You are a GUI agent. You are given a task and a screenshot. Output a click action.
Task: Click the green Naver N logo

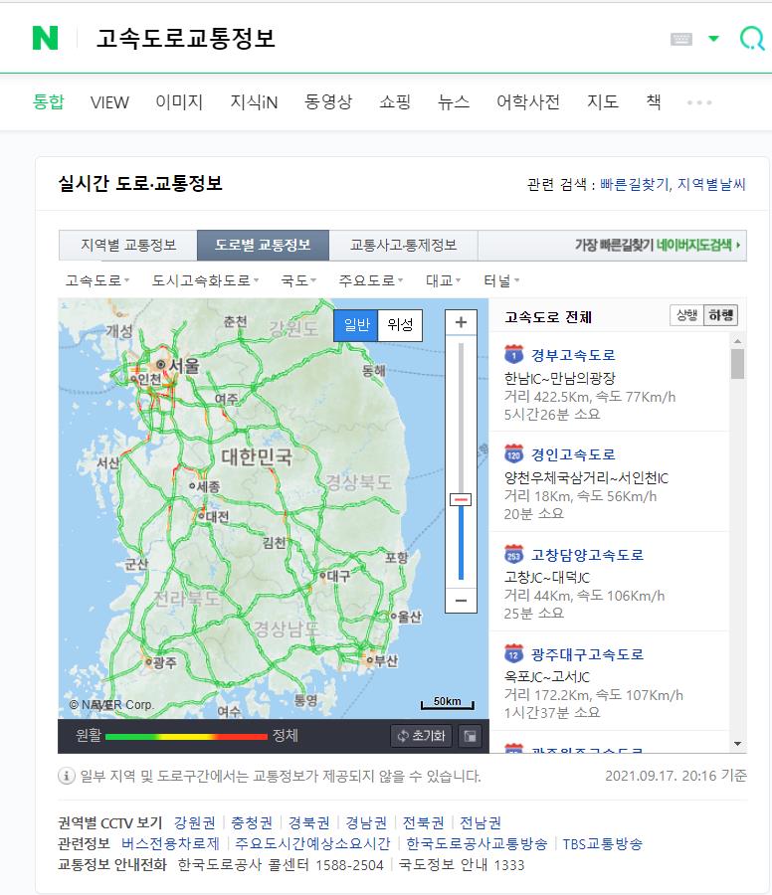coord(45,38)
